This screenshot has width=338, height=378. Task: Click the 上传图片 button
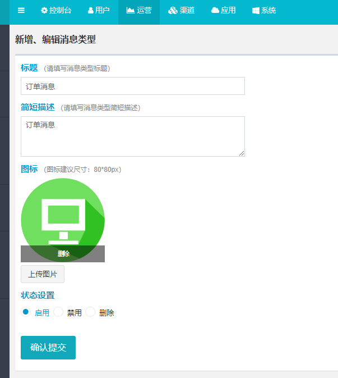(43, 274)
